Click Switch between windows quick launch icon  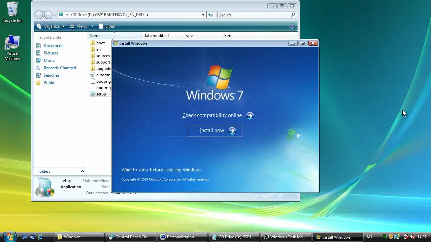pos(32,237)
